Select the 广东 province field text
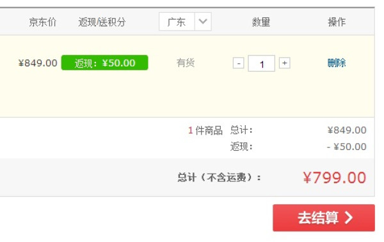This screenshot has height=242, width=384. click(177, 22)
